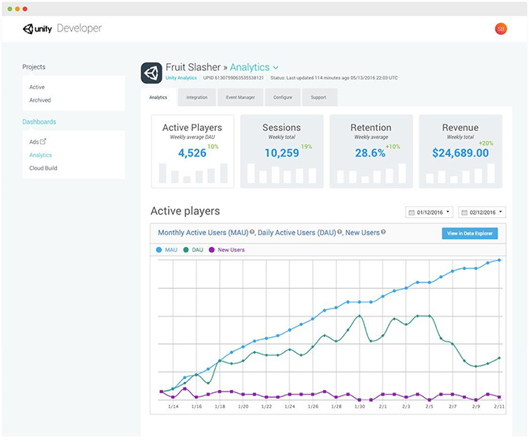Click the Status last updated text
The height and width of the screenshot is (442, 529).
[x=334, y=77]
